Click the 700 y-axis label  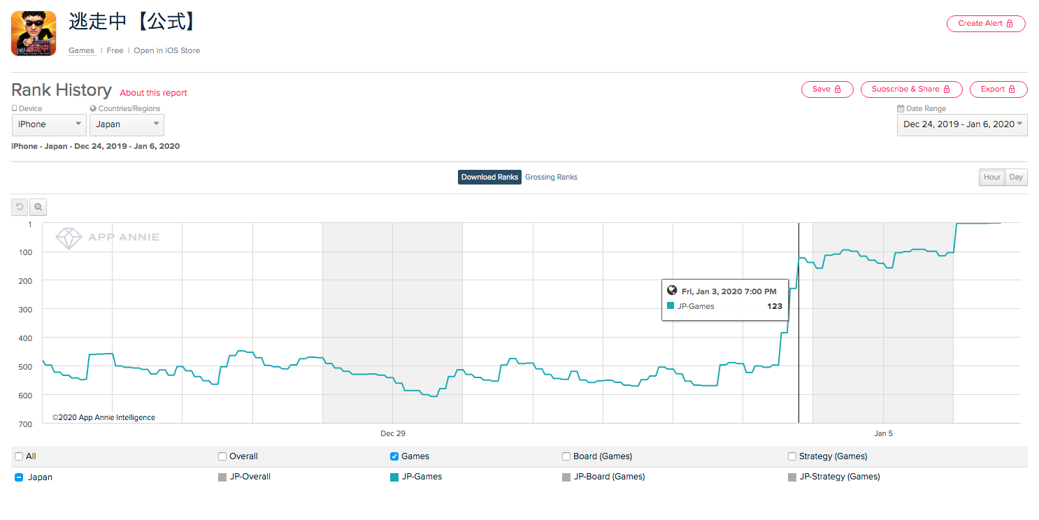[x=25, y=424]
